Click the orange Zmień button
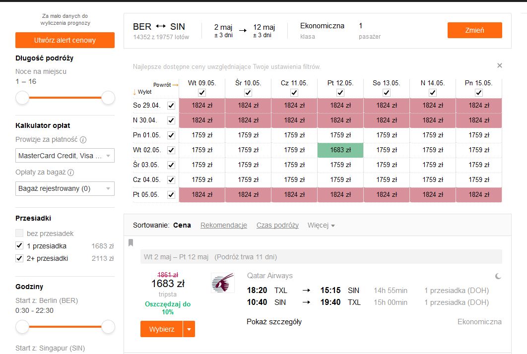The image size is (527, 354). click(x=474, y=30)
